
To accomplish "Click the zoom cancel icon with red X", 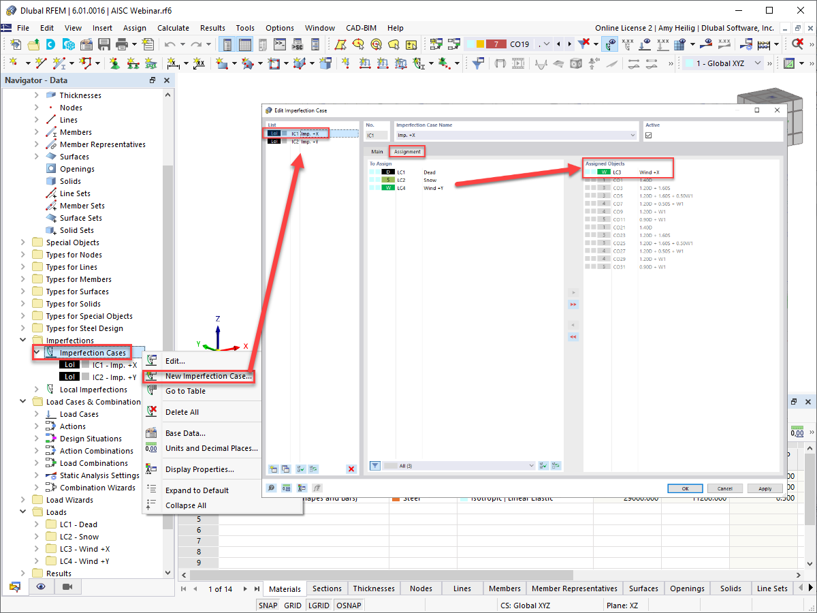I will 797,44.
